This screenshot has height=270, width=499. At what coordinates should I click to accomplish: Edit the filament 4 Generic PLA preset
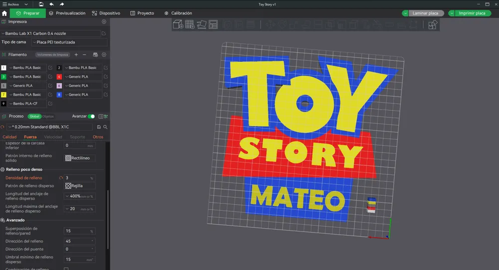[x=106, y=77]
